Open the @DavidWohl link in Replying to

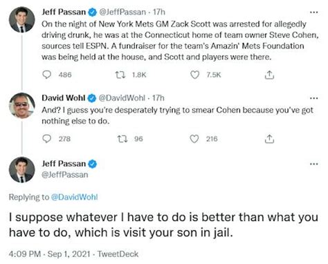[74, 197]
